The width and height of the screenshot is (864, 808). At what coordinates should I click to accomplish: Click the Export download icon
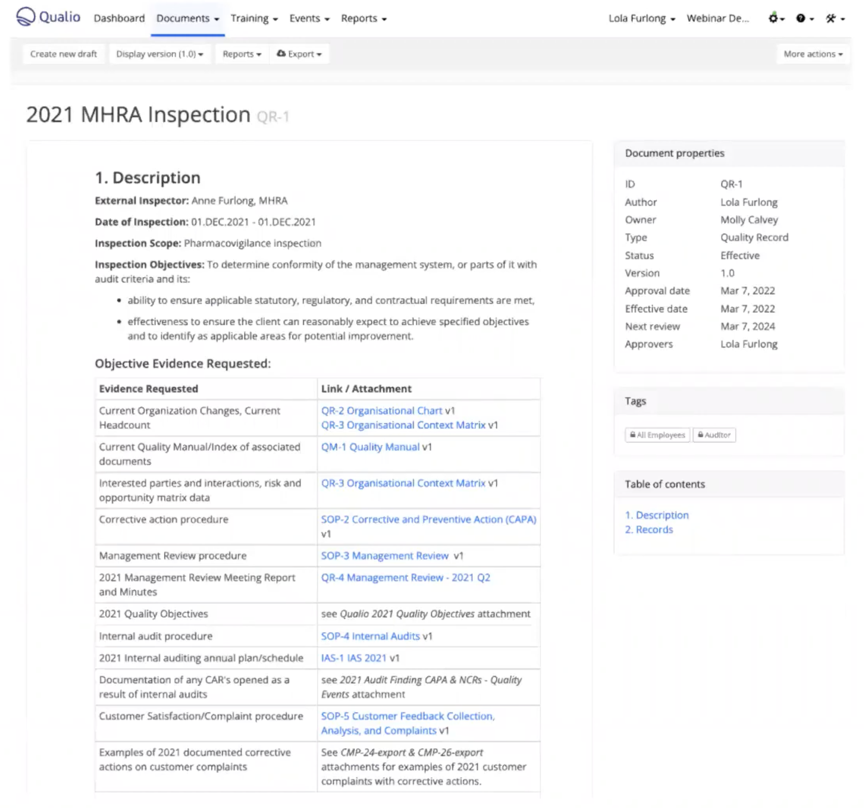click(281, 53)
